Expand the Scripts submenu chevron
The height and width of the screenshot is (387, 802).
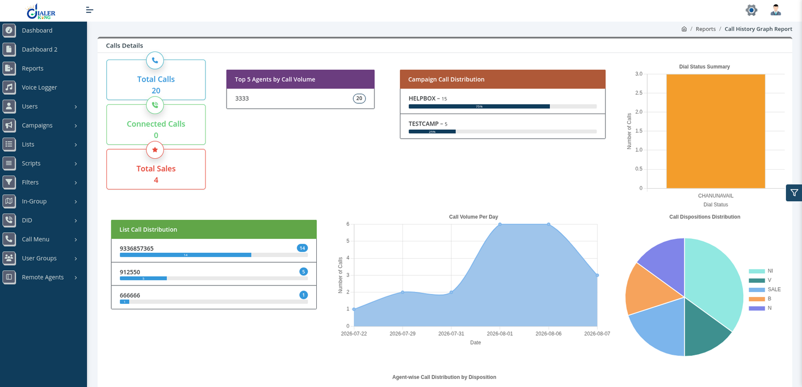(76, 164)
